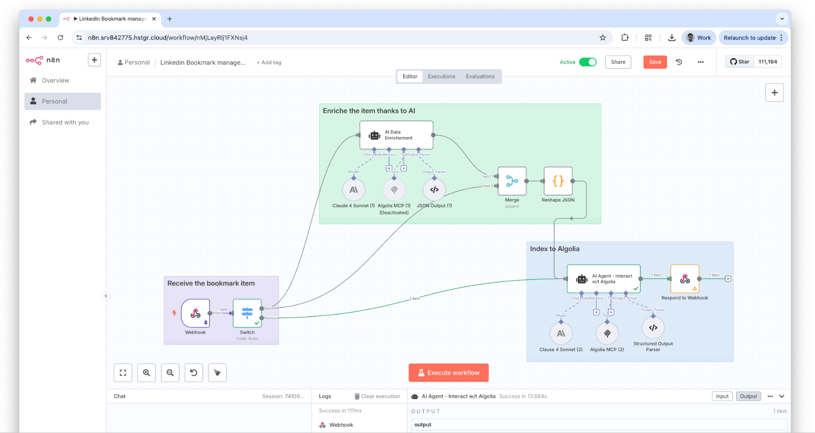Open Personal in the sidebar
Image resolution: width=815 pixels, height=433 pixels.
63,101
